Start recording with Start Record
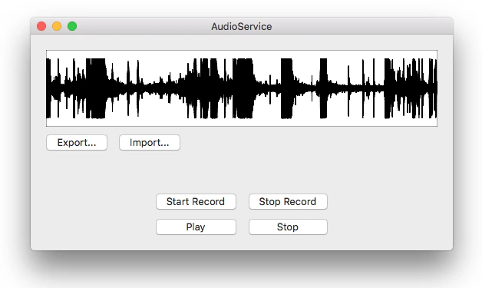 click(196, 201)
